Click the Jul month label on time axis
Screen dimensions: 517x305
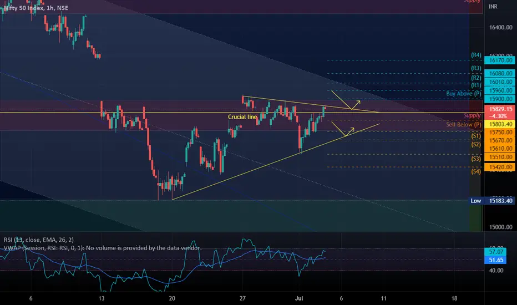point(299,298)
